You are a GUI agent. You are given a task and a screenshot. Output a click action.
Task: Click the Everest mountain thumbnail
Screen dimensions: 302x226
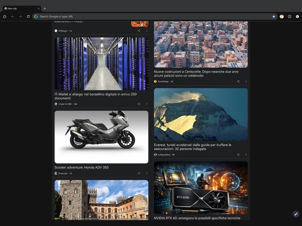coord(201,115)
